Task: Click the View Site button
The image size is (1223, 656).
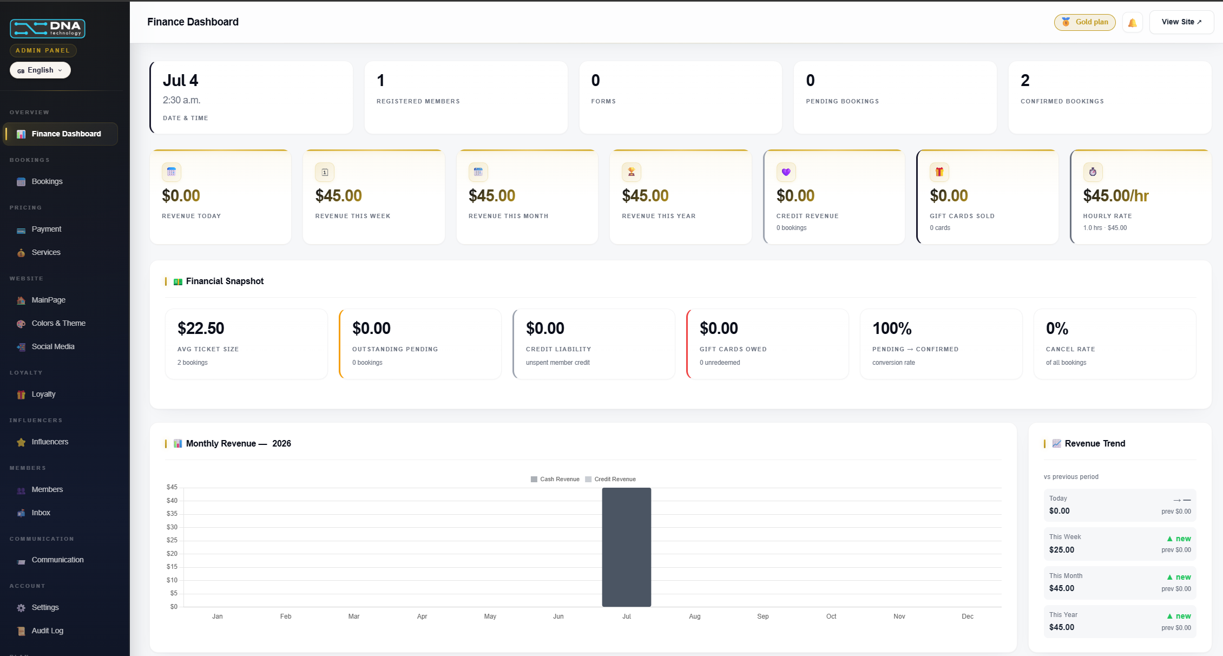Action: point(1181,22)
